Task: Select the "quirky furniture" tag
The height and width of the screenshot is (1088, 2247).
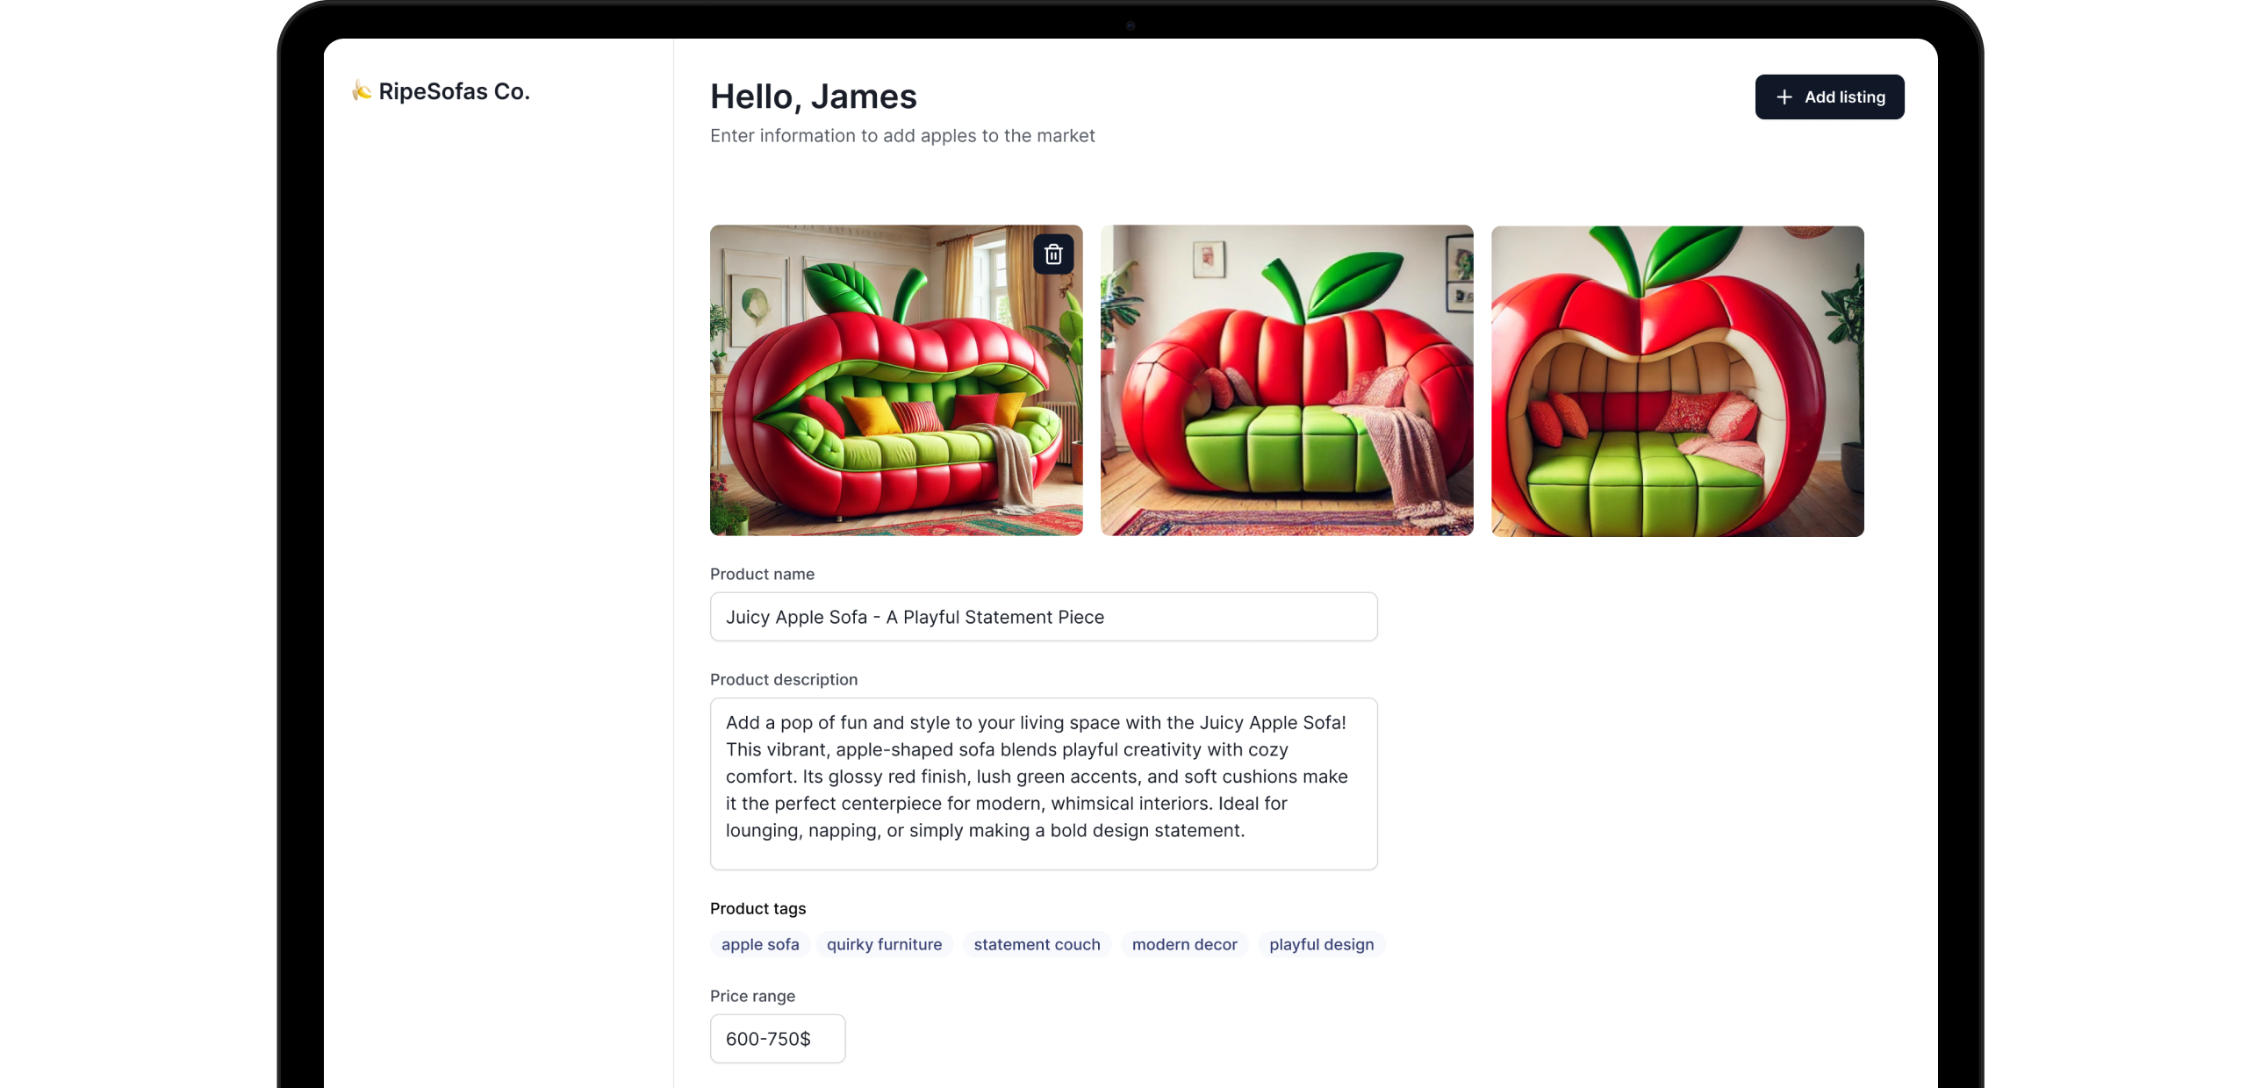Action: tap(884, 944)
